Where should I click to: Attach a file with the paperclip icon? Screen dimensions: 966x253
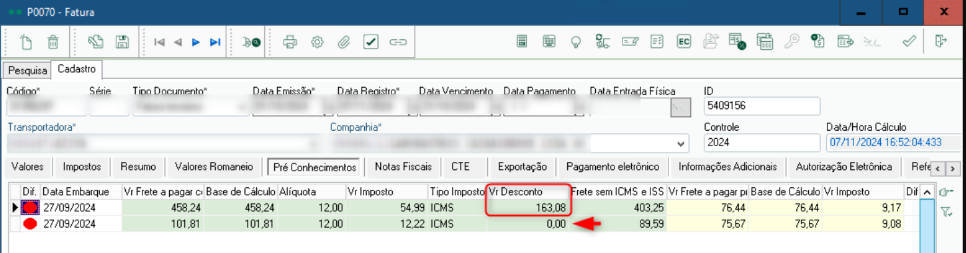coord(344,42)
